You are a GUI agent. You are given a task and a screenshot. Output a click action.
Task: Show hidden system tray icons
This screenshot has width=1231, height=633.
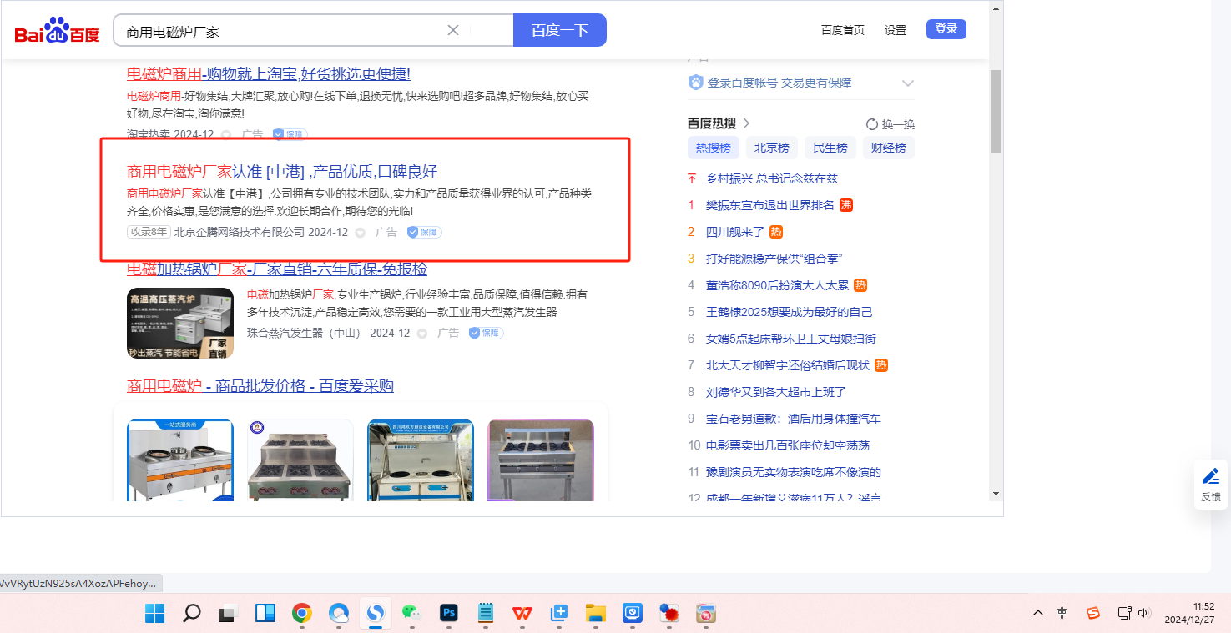pos(1038,613)
